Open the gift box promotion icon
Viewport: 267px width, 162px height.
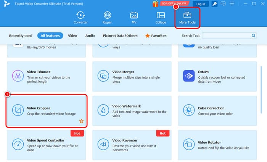(155, 4)
